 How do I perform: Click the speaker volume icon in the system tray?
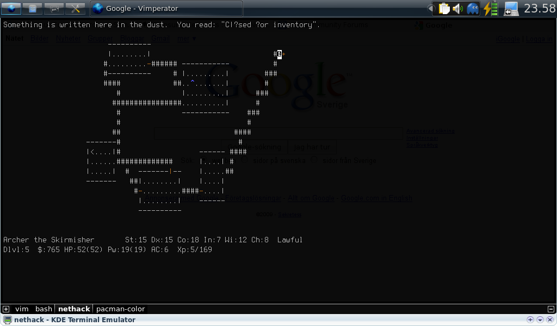pos(458,9)
